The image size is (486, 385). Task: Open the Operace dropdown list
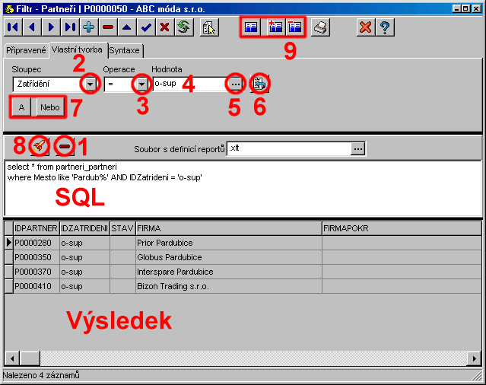(142, 84)
